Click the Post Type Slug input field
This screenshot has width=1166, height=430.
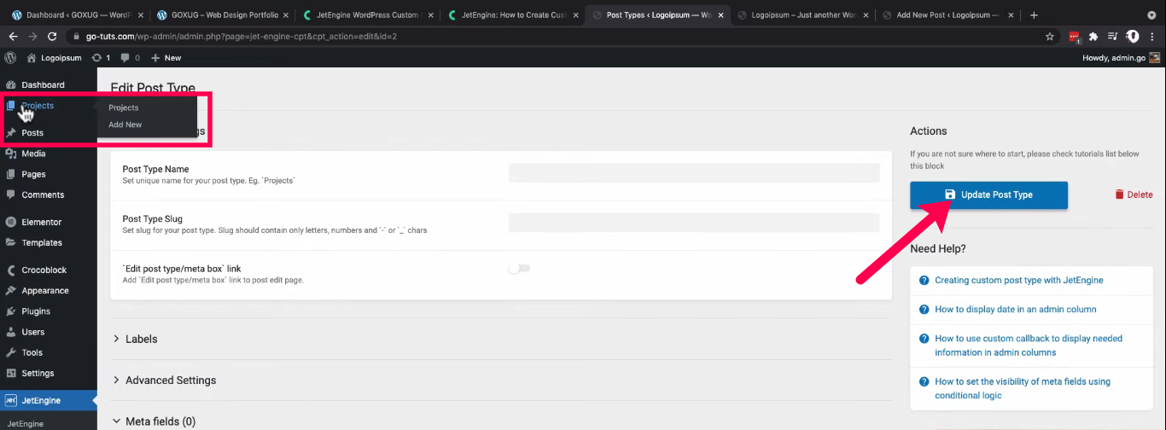(694, 223)
